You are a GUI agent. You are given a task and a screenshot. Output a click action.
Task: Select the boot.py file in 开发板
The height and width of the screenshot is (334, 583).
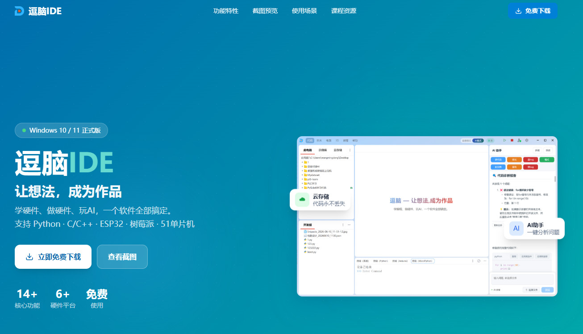pos(310,252)
